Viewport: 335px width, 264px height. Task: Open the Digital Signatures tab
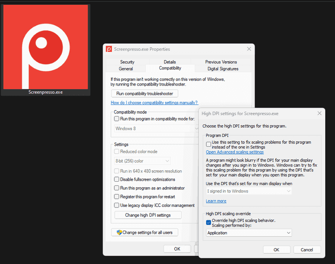tap(223, 68)
